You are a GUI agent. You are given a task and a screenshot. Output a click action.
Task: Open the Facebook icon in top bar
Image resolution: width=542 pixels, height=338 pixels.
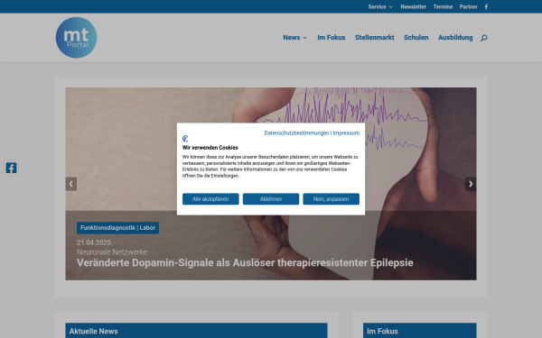coord(486,7)
